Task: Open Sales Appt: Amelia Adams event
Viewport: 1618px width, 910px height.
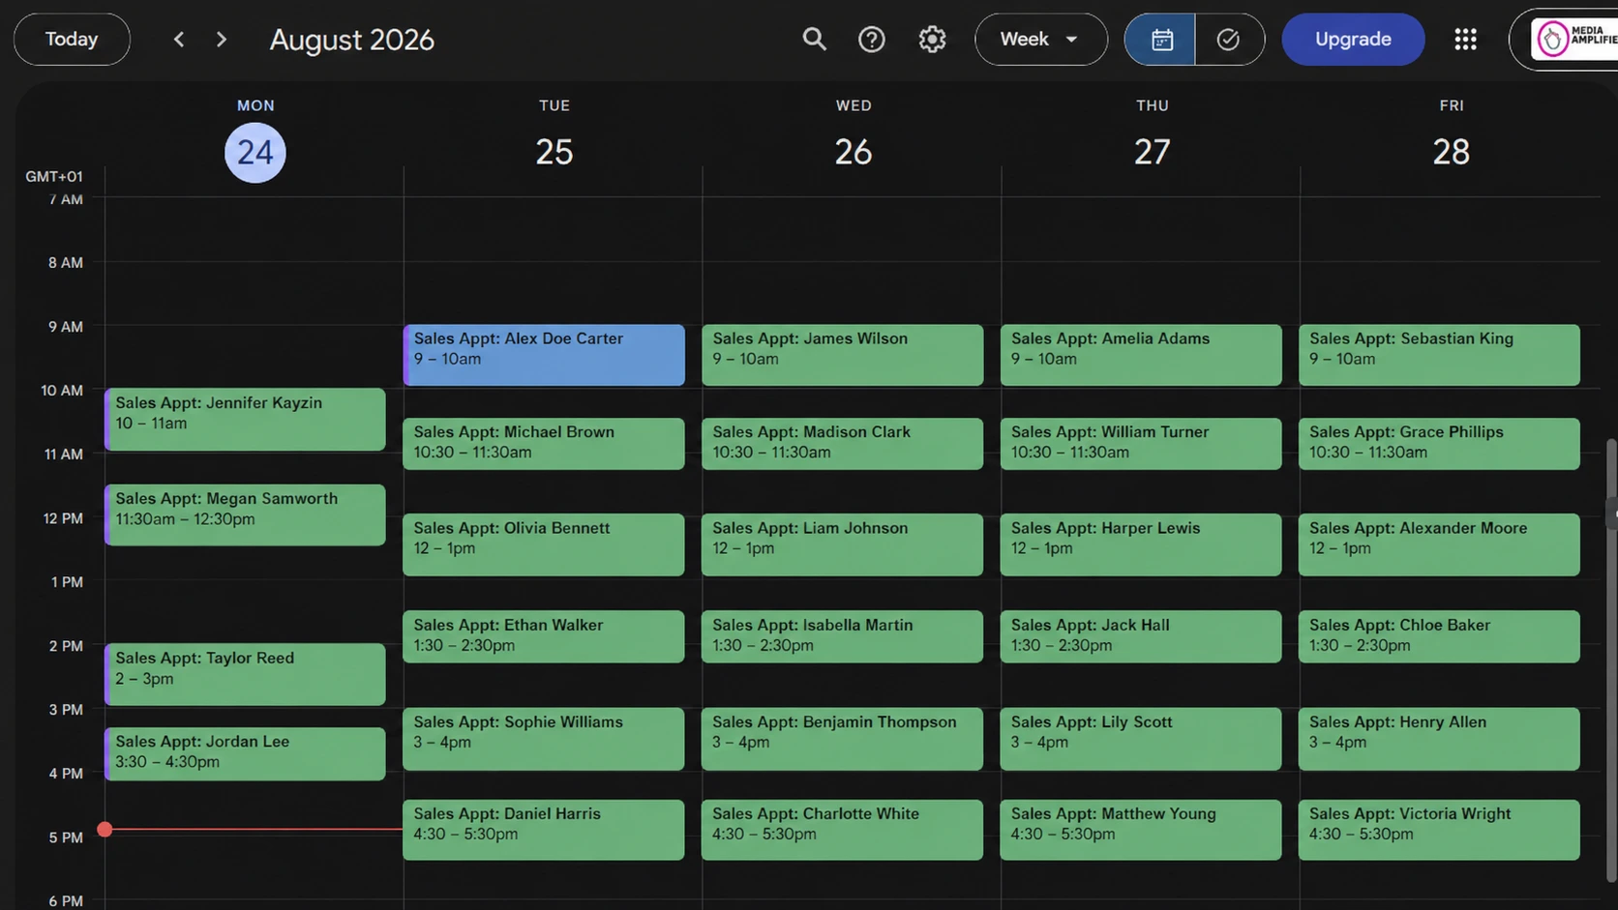Action: (x=1142, y=355)
